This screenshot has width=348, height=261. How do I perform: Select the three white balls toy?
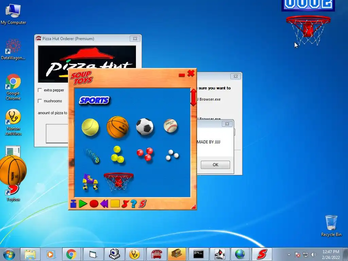click(x=172, y=155)
